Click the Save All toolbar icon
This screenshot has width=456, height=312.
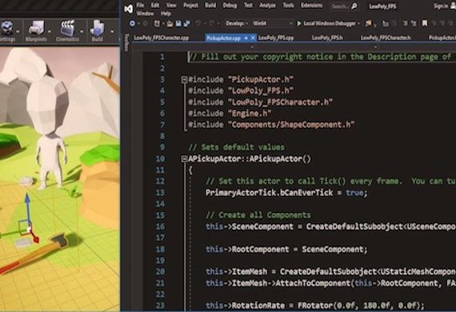click(x=186, y=23)
